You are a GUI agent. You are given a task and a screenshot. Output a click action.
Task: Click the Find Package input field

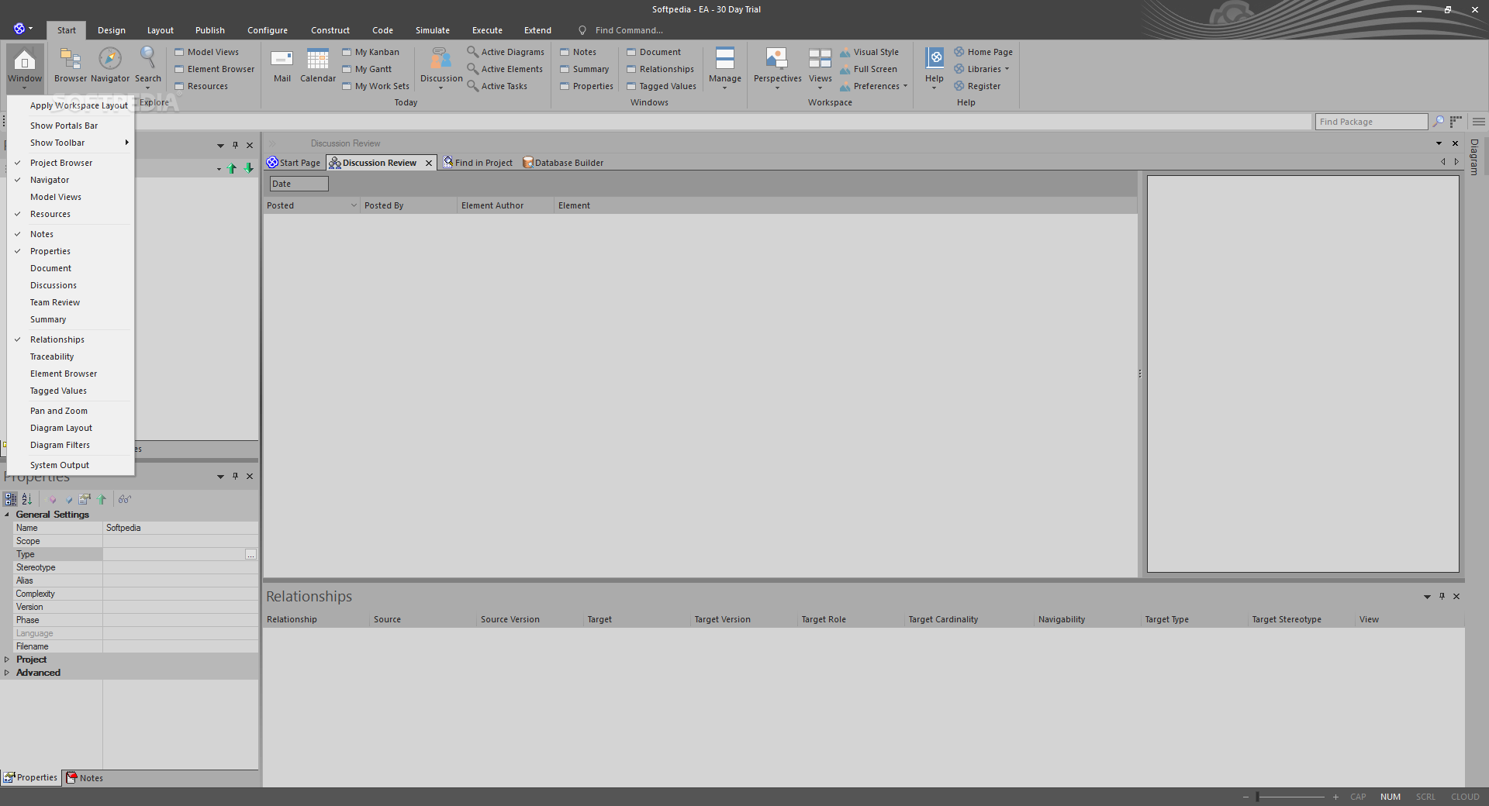[1371, 122]
